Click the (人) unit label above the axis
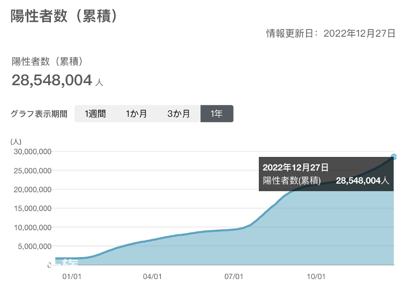Image resolution: width=403 pixels, height=286 pixels. point(16,141)
